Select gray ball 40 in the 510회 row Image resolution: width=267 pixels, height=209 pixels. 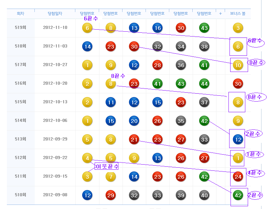point(204,195)
